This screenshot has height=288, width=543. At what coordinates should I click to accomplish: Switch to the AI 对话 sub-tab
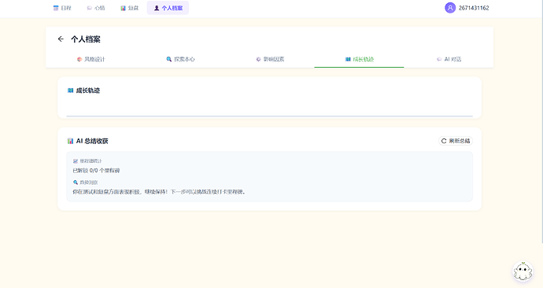(x=449, y=59)
